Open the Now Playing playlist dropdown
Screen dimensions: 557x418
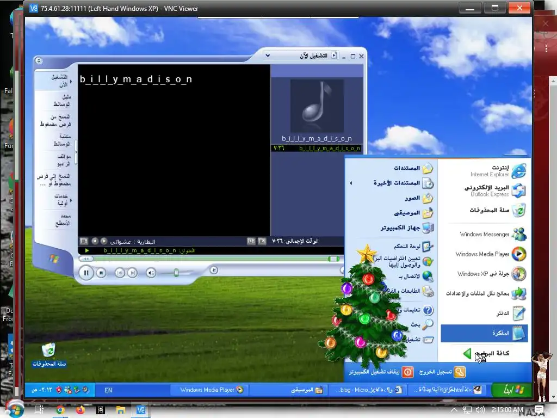pyautogui.click(x=268, y=56)
